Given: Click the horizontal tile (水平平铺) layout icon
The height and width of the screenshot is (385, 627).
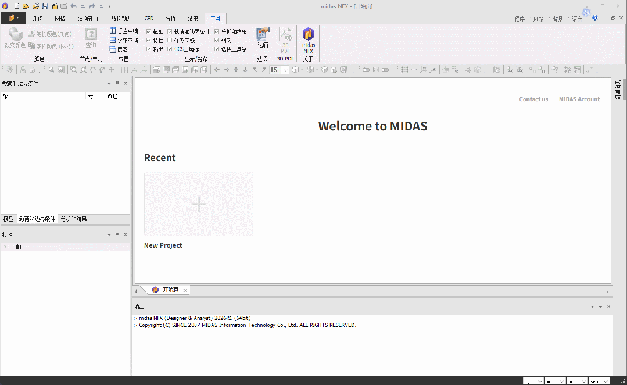Looking at the screenshot, I should 113,40.
